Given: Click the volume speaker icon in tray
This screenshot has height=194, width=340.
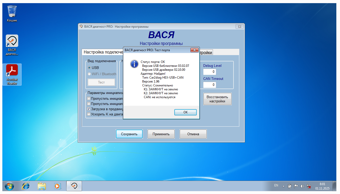Looking at the screenshot, I should pos(302,186).
